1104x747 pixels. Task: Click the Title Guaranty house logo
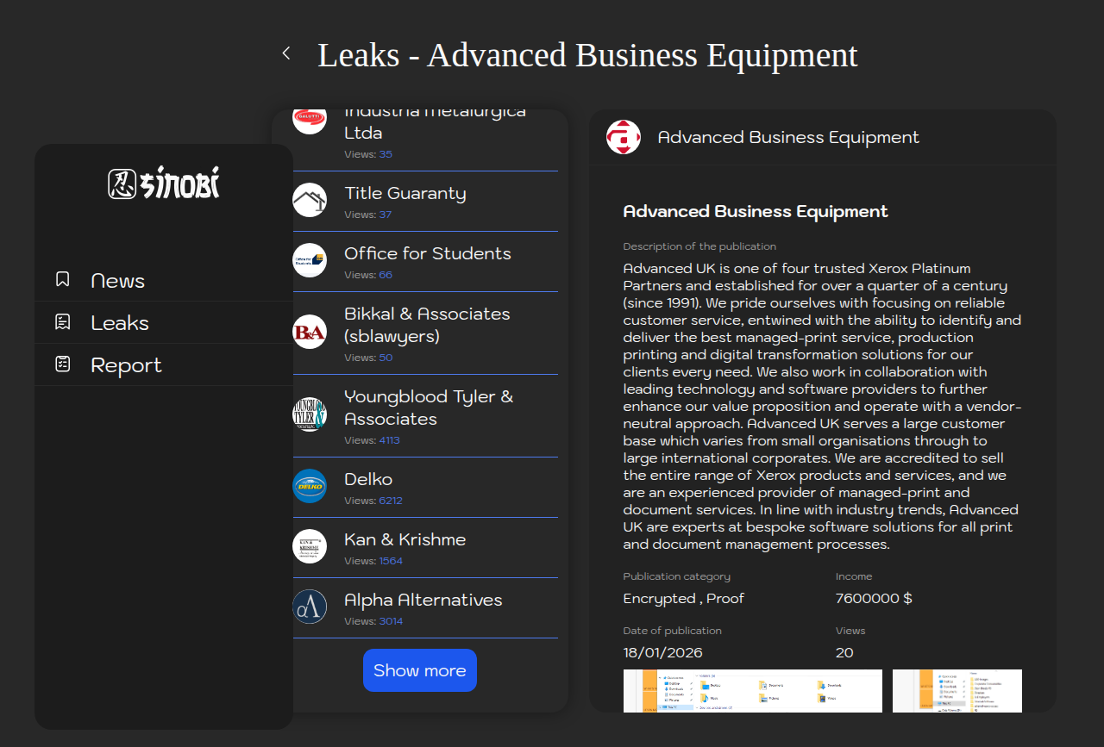coord(310,201)
